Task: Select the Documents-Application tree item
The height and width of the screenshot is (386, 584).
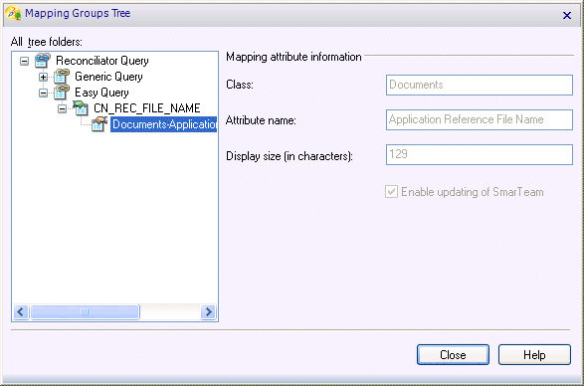Action: point(163,124)
